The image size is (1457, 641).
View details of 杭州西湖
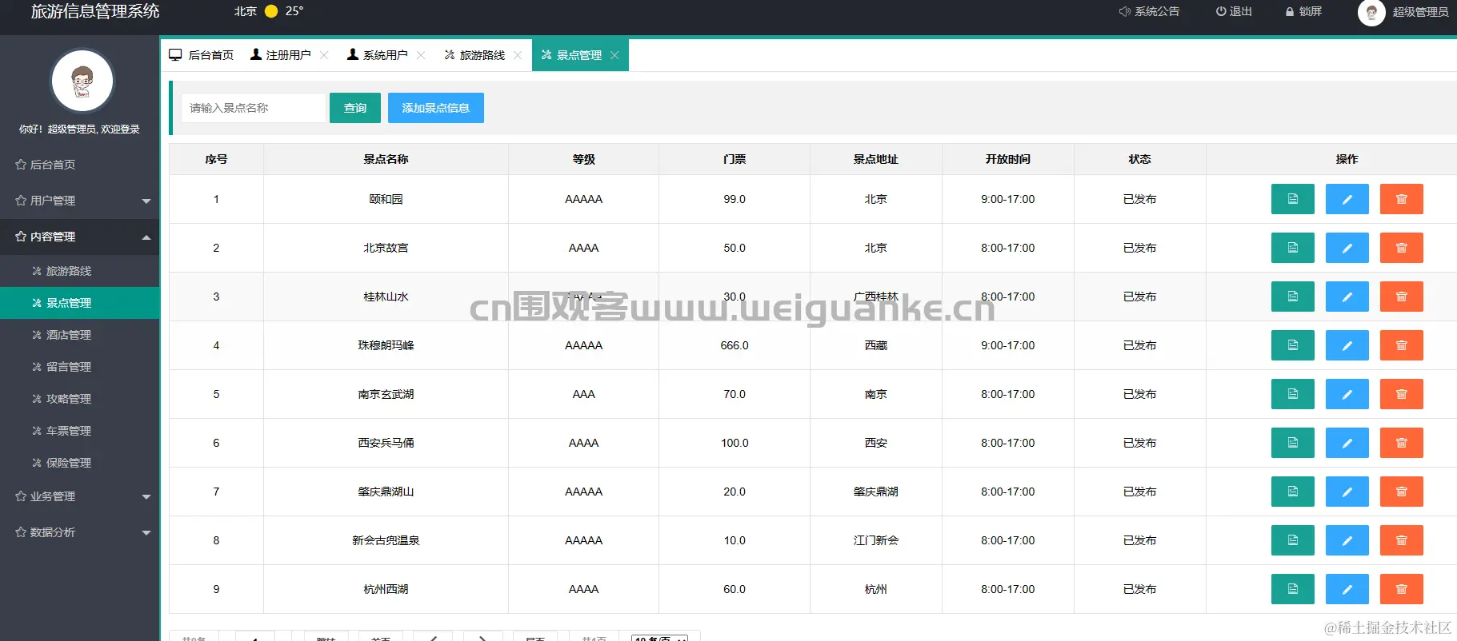[1292, 589]
